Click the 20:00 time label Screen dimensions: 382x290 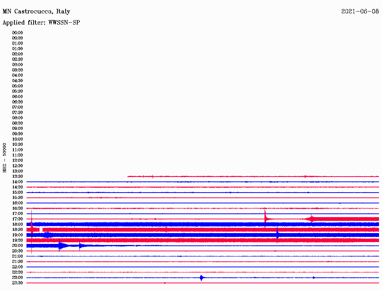coord(18,245)
